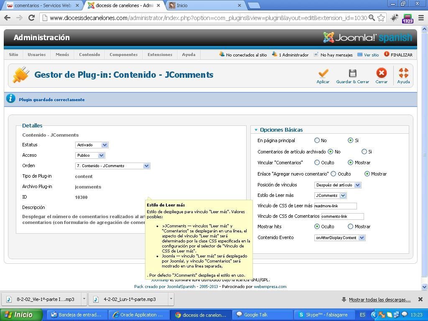Open Bandeja de entrada taskbar item
The image size is (428, 321).
tap(77, 315)
